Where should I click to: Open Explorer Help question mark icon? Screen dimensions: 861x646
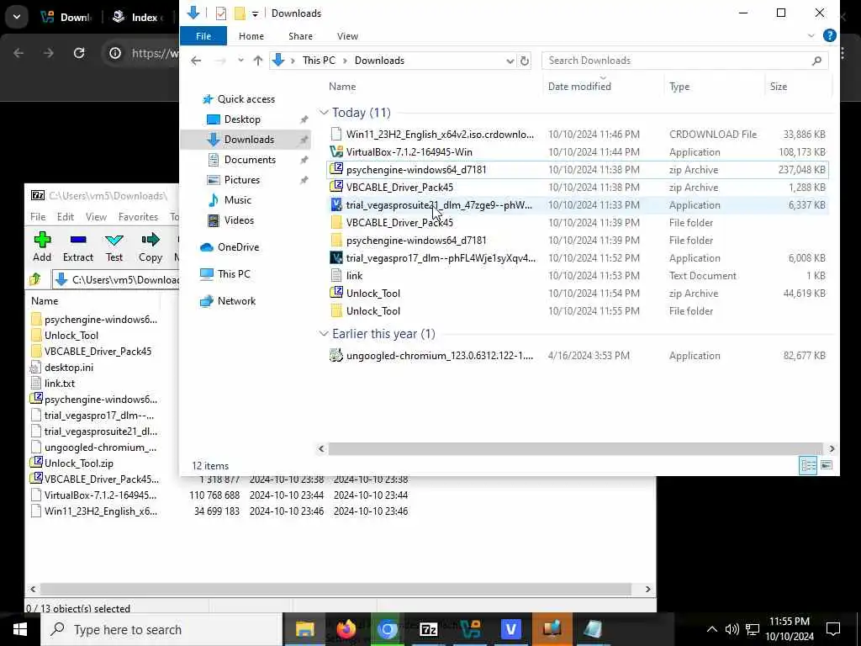829,35
